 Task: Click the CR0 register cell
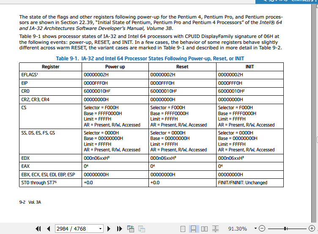pyautogui.click(x=50, y=91)
